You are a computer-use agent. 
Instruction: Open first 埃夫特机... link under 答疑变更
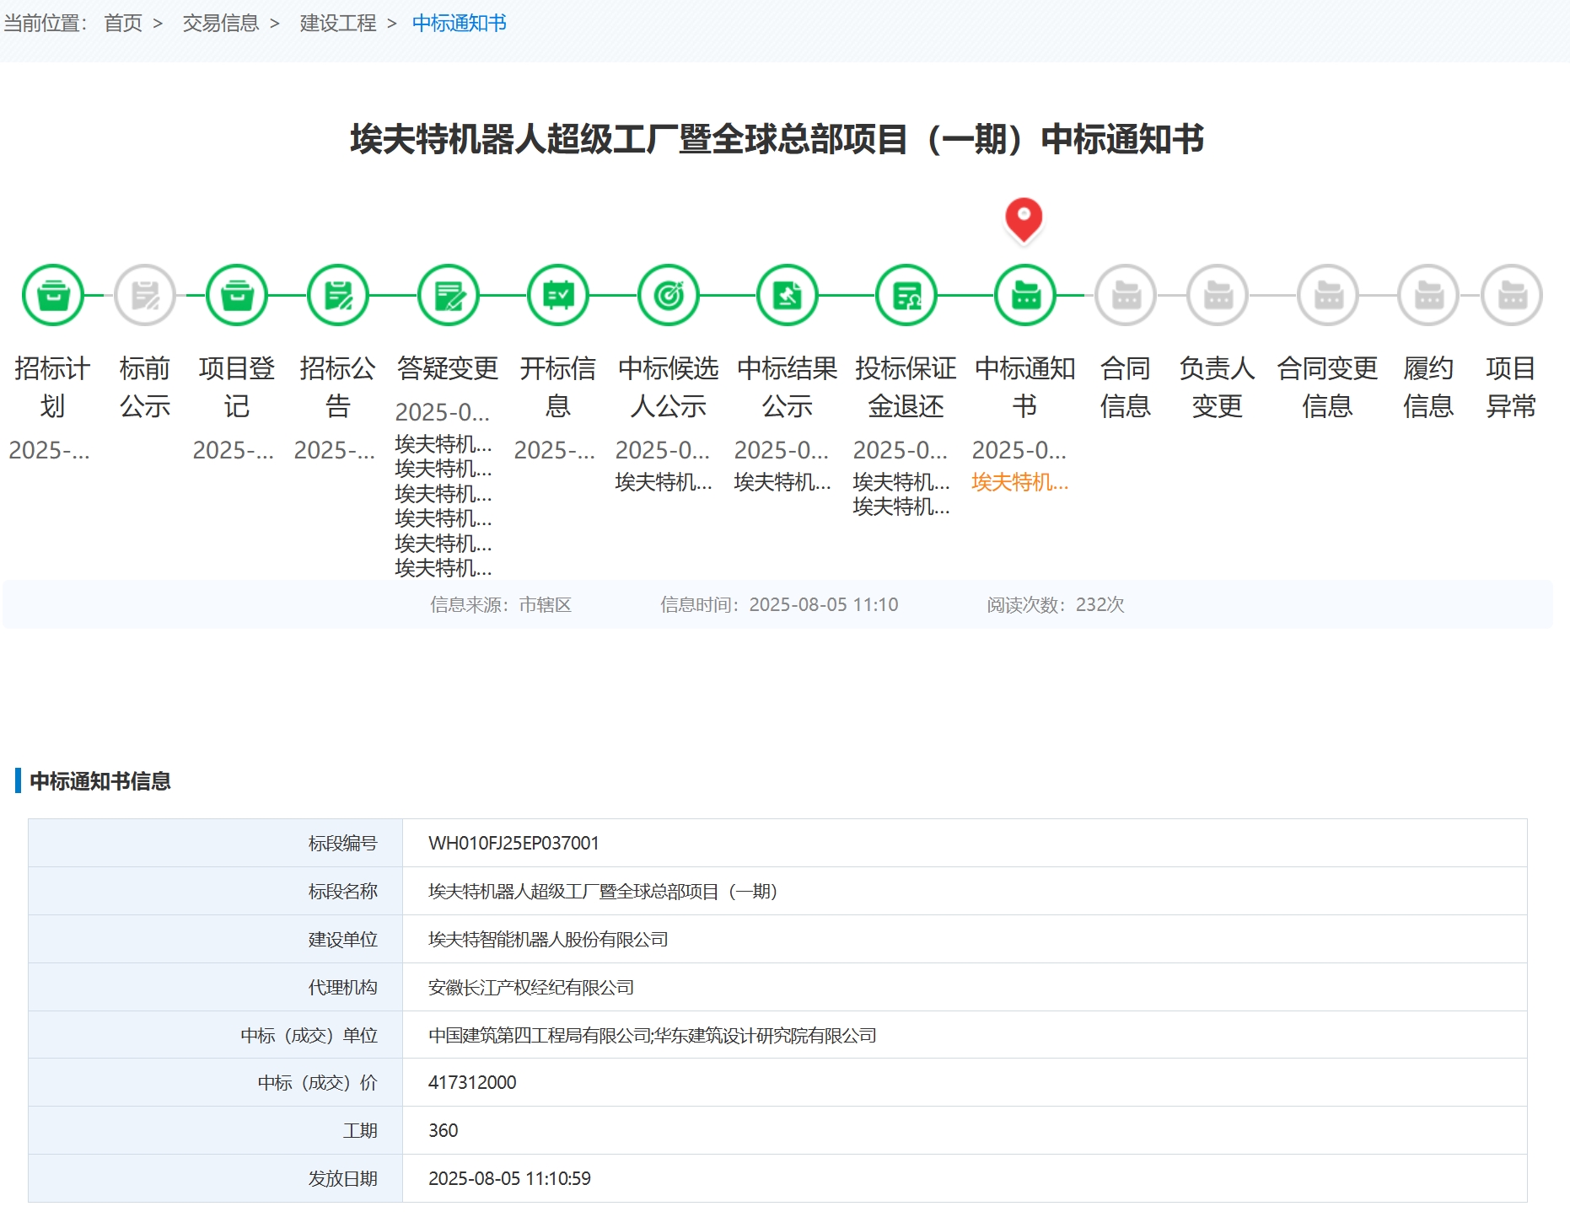click(444, 444)
